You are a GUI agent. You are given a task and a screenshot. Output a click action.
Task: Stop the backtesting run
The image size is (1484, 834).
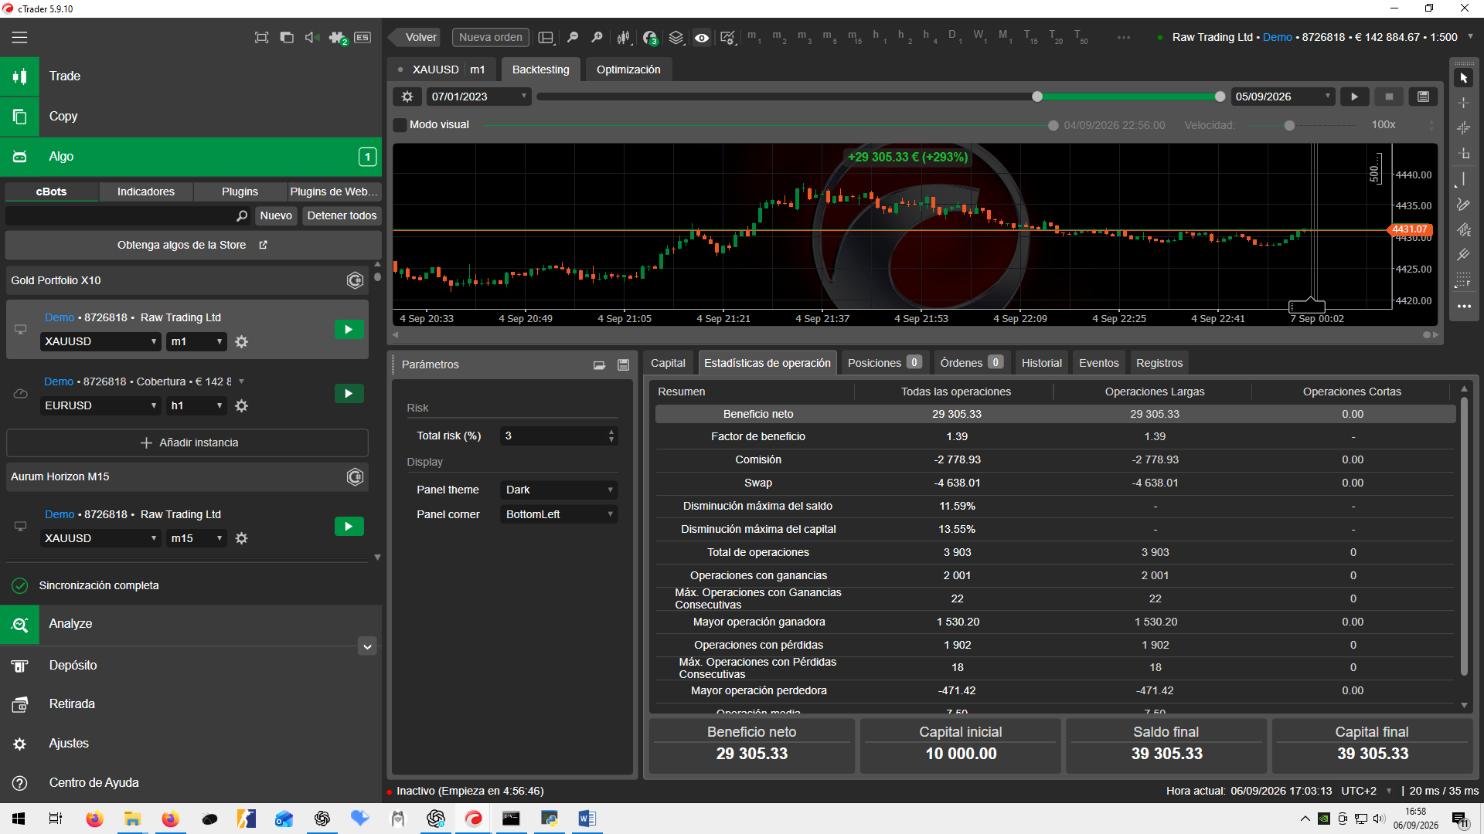(1389, 97)
